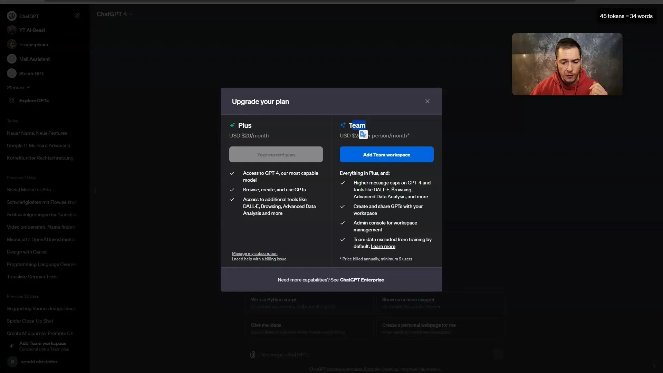Open chat Social Media for Ads
This screenshot has height=373, width=663.
click(x=29, y=190)
